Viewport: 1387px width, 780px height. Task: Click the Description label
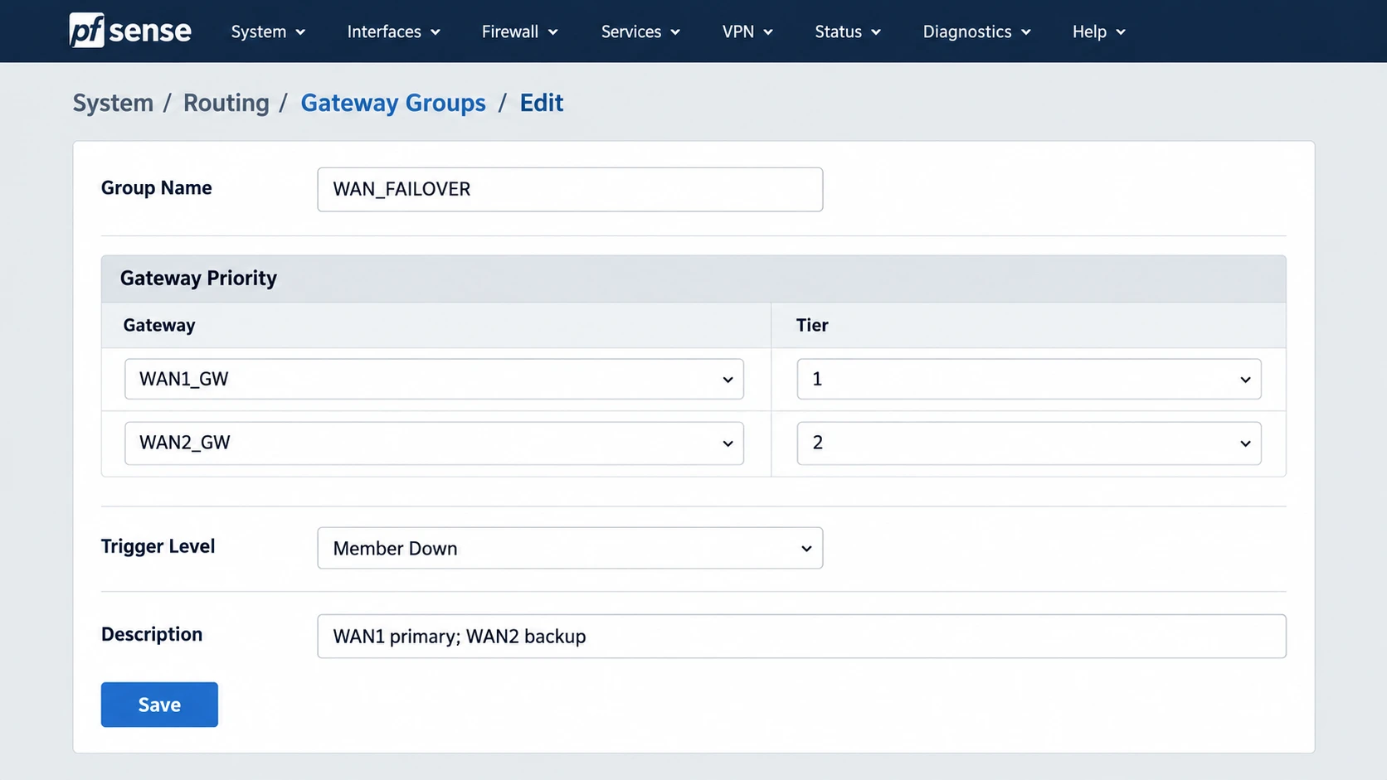[x=152, y=634]
